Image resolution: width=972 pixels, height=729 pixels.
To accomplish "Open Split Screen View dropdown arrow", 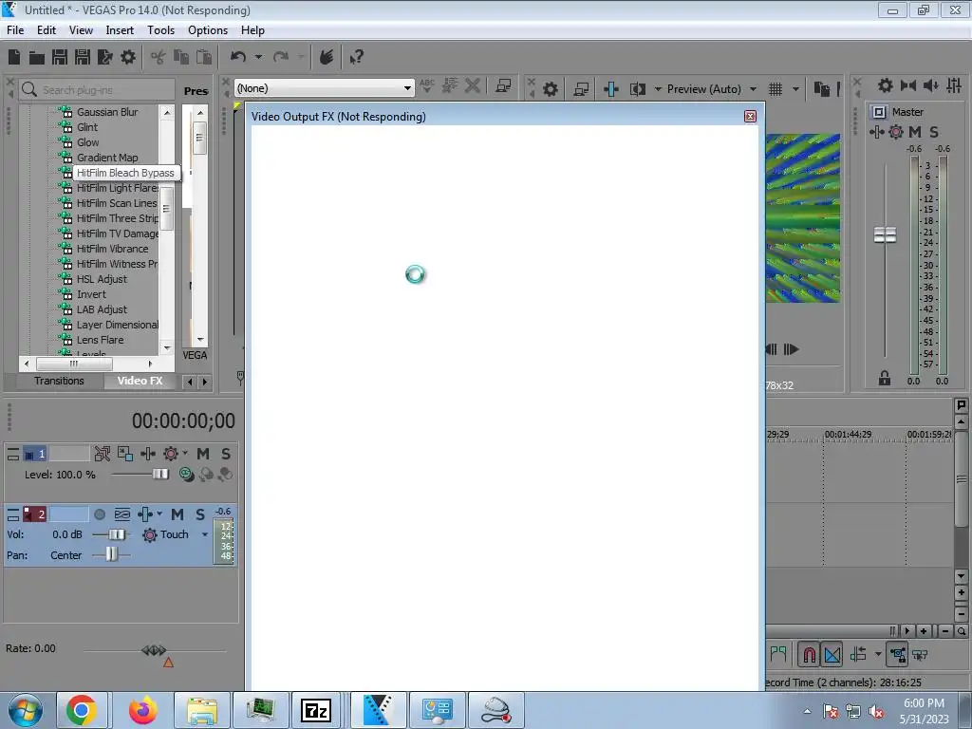I will (658, 89).
